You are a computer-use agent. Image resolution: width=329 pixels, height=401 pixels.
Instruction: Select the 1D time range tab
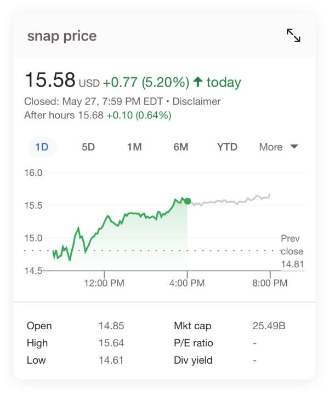tap(42, 147)
